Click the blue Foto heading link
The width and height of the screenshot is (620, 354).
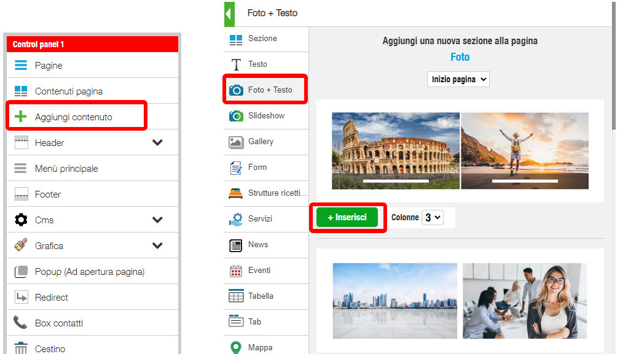(x=460, y=57)
